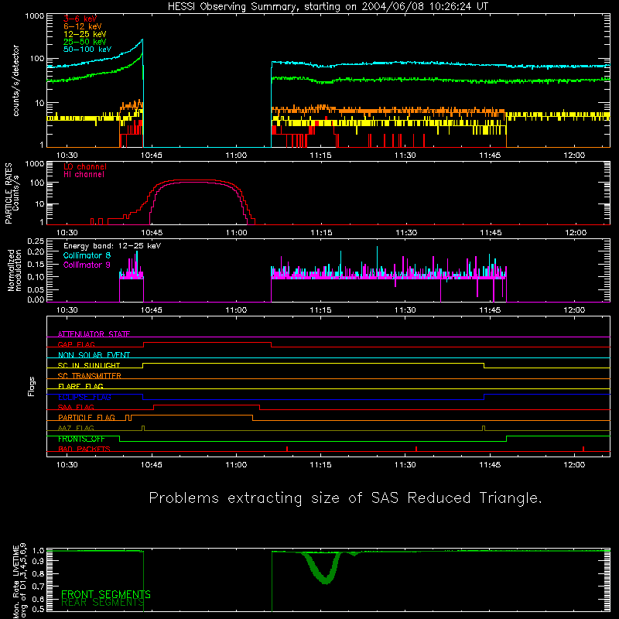Click the Energy band: 12-25 keV label
This screenshot has height=619, width=619.
coord(112,246)
